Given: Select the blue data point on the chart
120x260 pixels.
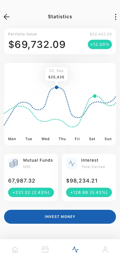Looking at the screenshot, I should click(57, 87).
